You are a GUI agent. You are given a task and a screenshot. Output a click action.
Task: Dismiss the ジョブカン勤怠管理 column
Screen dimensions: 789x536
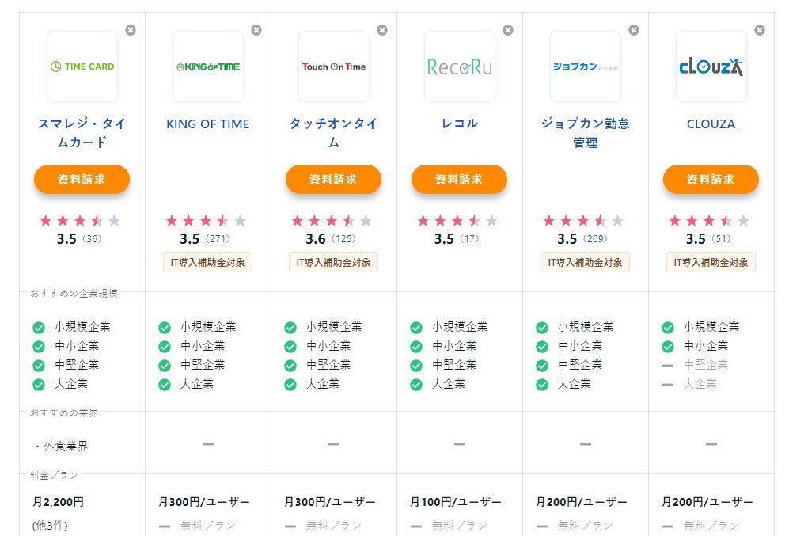pos(634,30)
